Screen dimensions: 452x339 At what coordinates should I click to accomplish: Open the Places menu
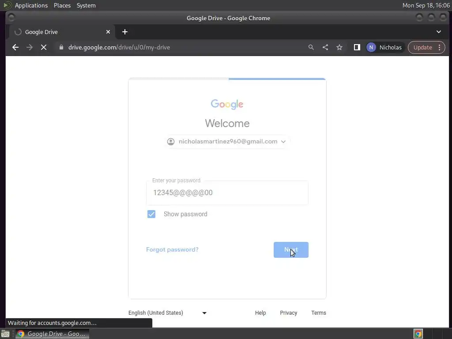pos(62,5)
